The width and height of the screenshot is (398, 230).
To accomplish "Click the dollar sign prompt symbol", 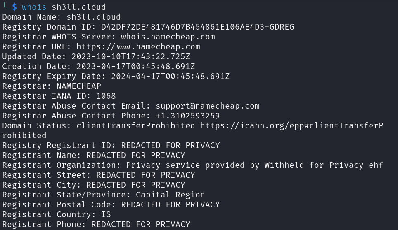I will click(14, 7).
